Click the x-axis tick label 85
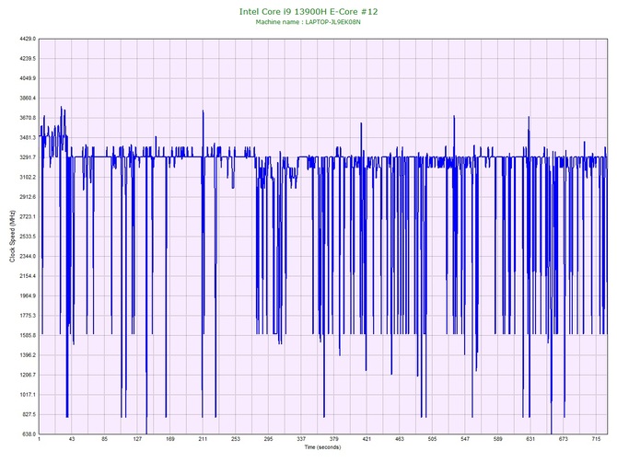Viewport: 617px width, 463px height. point(104,439)
